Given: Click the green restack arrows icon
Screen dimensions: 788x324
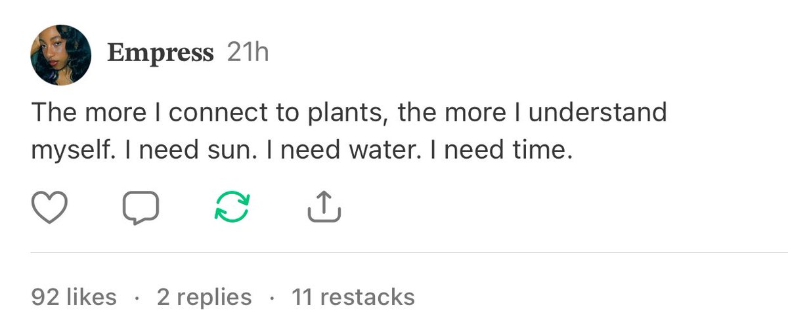Looking at the screenshot, I should pos(233,209).
